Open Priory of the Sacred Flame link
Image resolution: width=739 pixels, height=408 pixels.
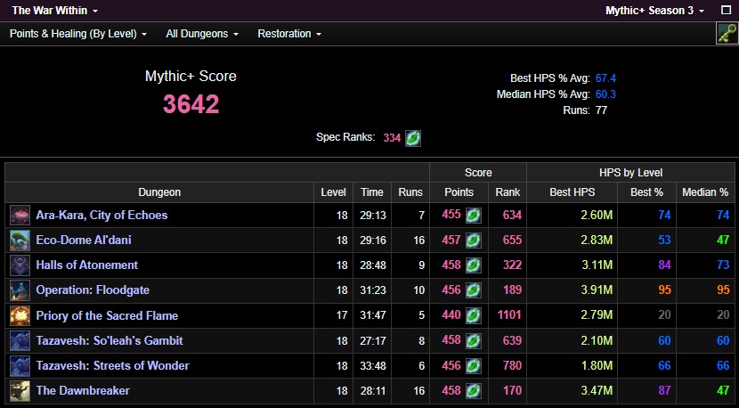click(x=107, y=315)
